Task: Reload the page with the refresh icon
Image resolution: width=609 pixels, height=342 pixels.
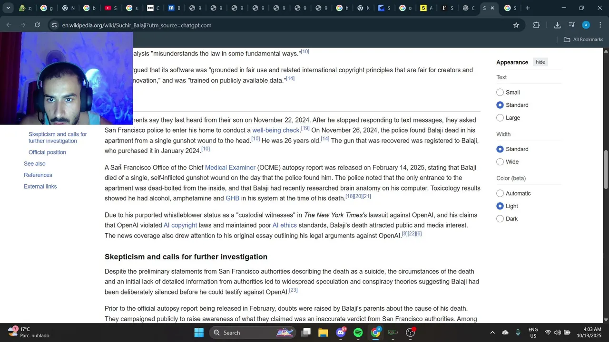Action: [x=37, y=25]
